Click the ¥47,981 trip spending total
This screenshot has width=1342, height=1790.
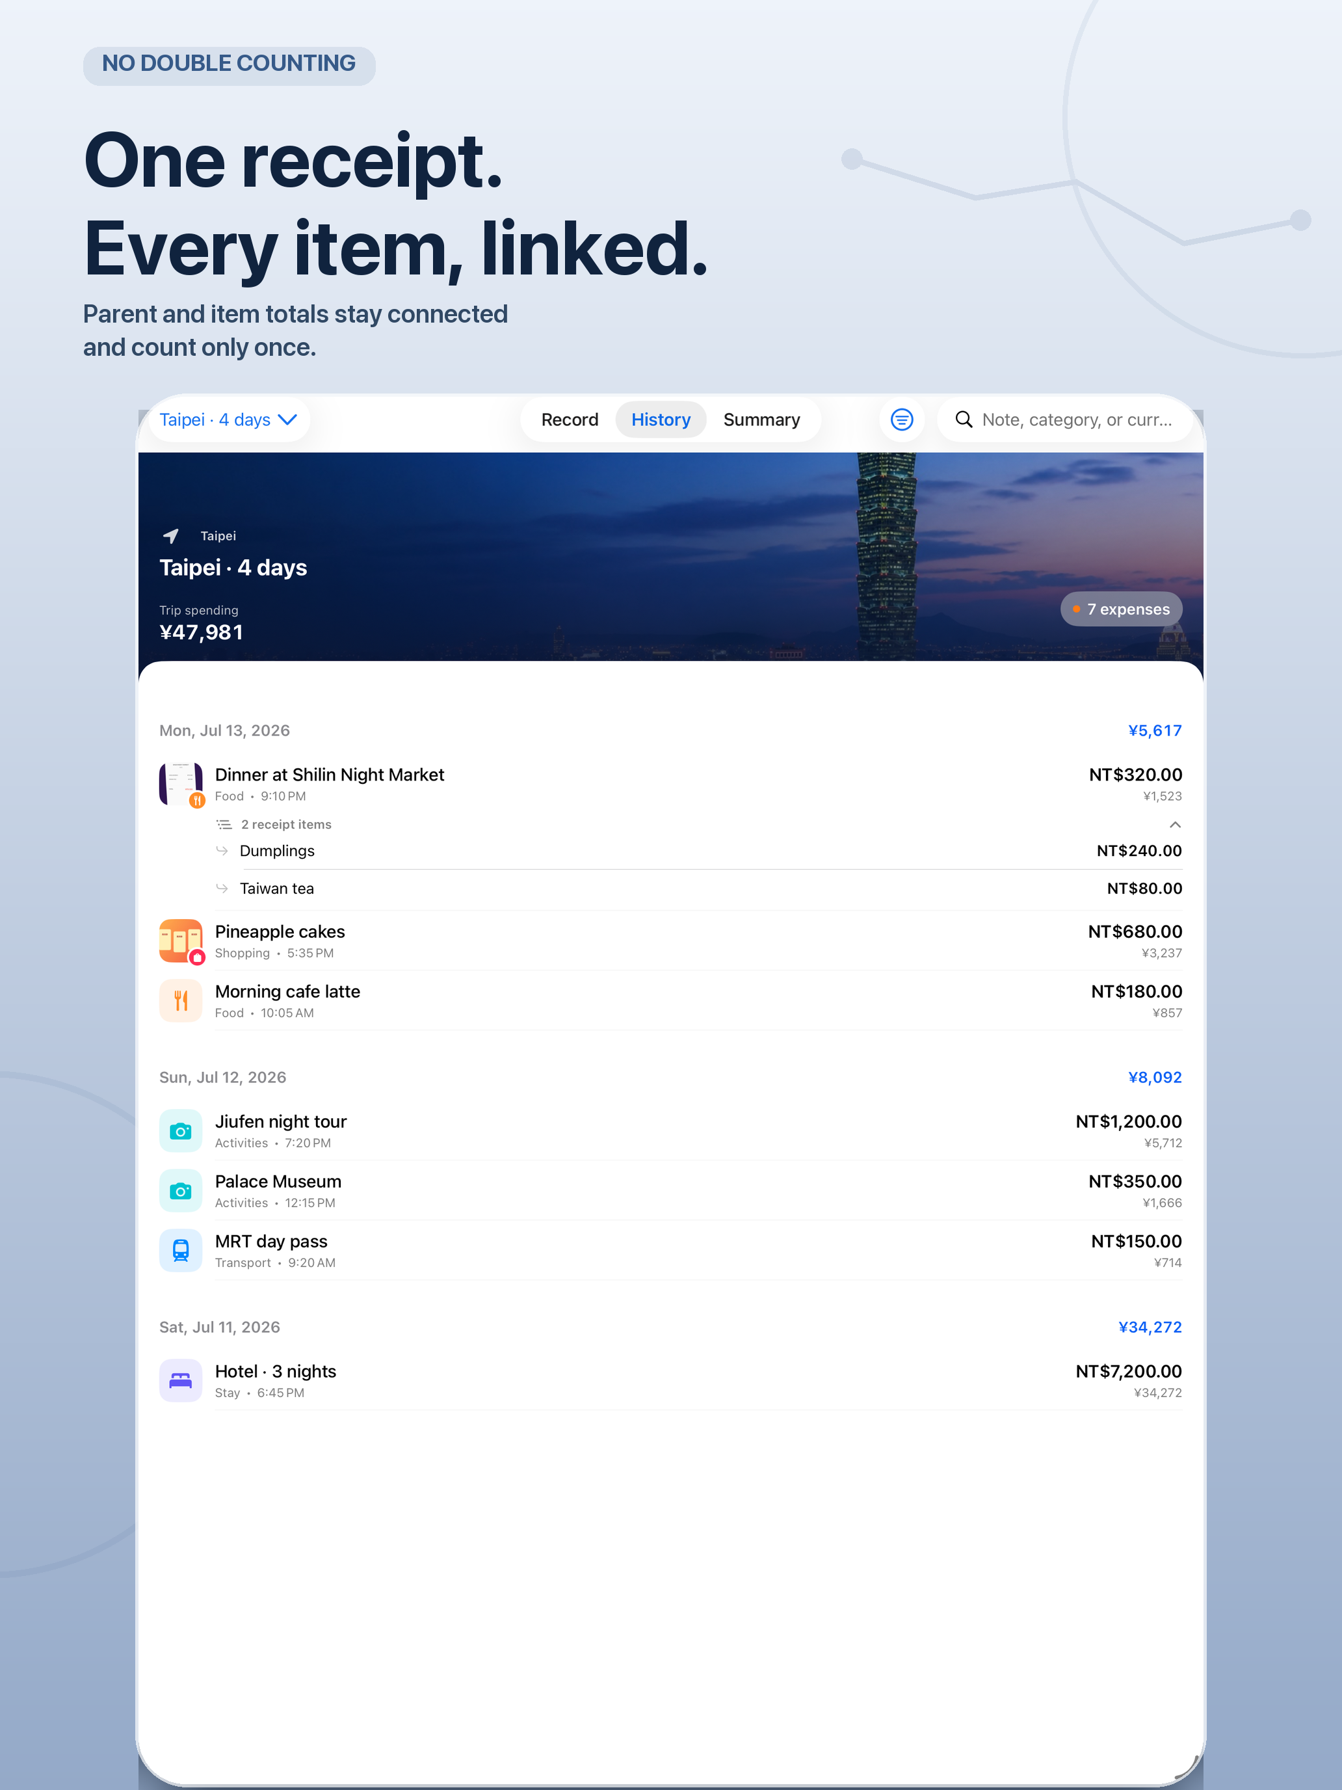click(x=202, y=632)
